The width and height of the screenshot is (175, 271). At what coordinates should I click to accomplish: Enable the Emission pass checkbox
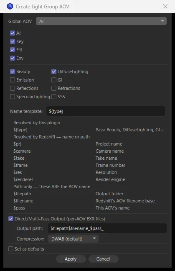pyautogui.click(x=13, y=80)
